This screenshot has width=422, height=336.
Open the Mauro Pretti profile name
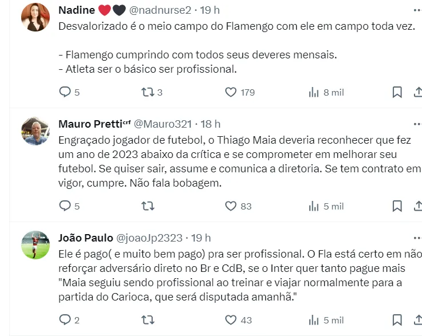point(90,124)
